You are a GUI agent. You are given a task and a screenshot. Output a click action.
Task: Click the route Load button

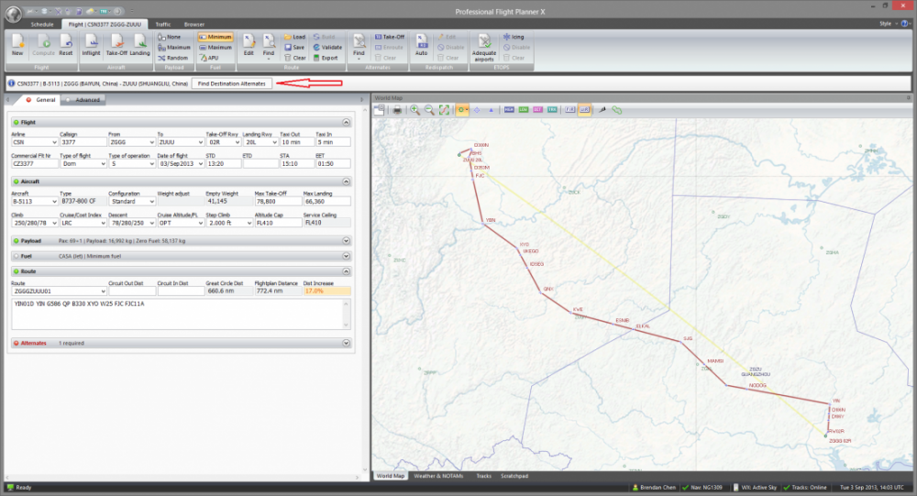[x=294, y=37]
